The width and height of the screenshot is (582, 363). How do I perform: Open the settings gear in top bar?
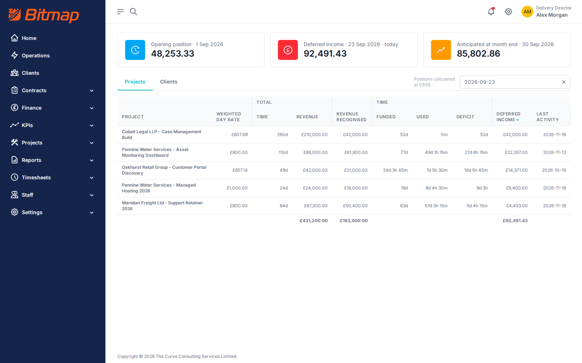(509, 12)
